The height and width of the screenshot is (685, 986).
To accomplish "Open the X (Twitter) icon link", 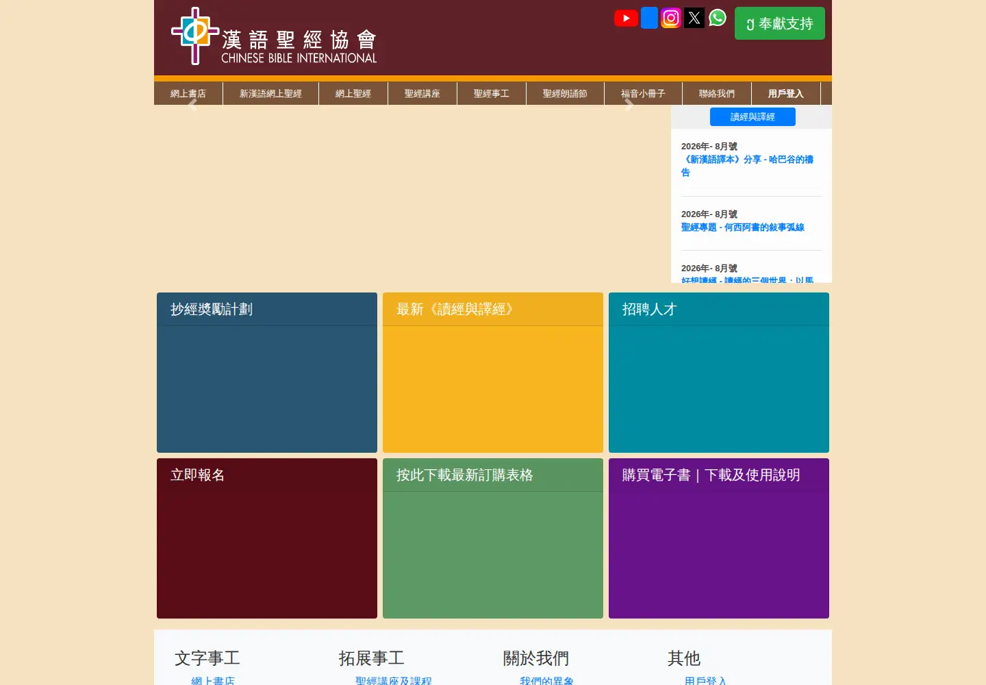I will click(694, 18).
